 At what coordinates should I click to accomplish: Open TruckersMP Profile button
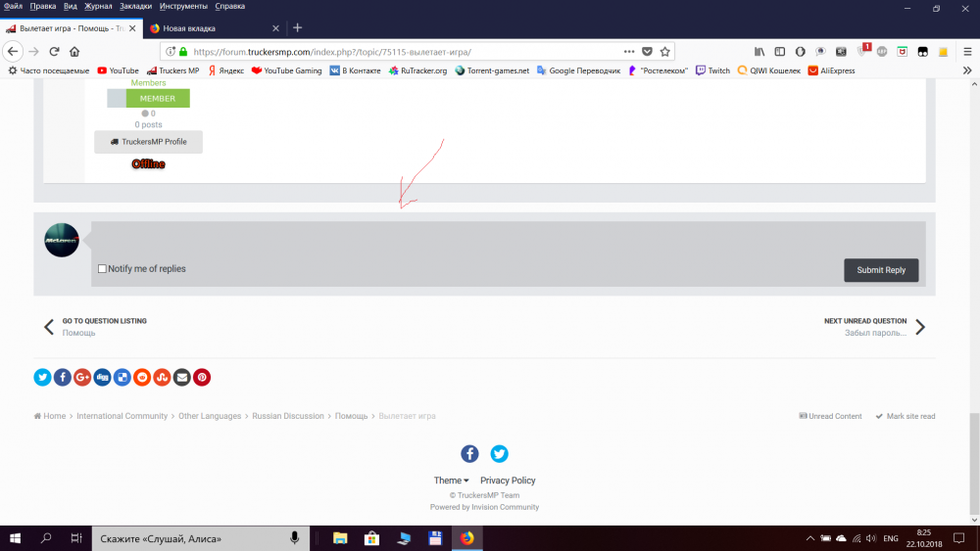[x=148, y=142]
